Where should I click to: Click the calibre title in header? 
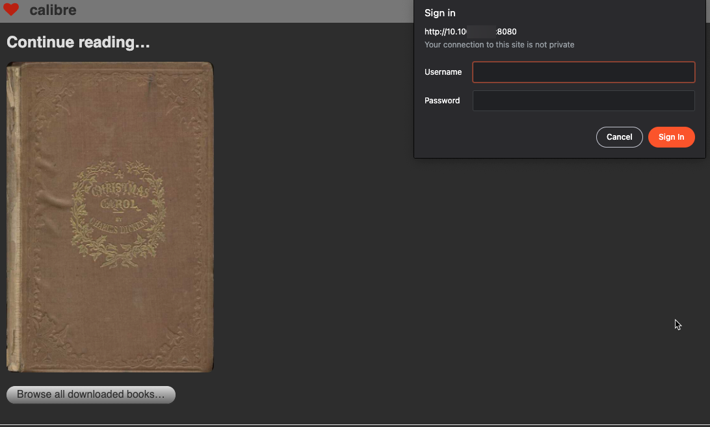point(53,10)
